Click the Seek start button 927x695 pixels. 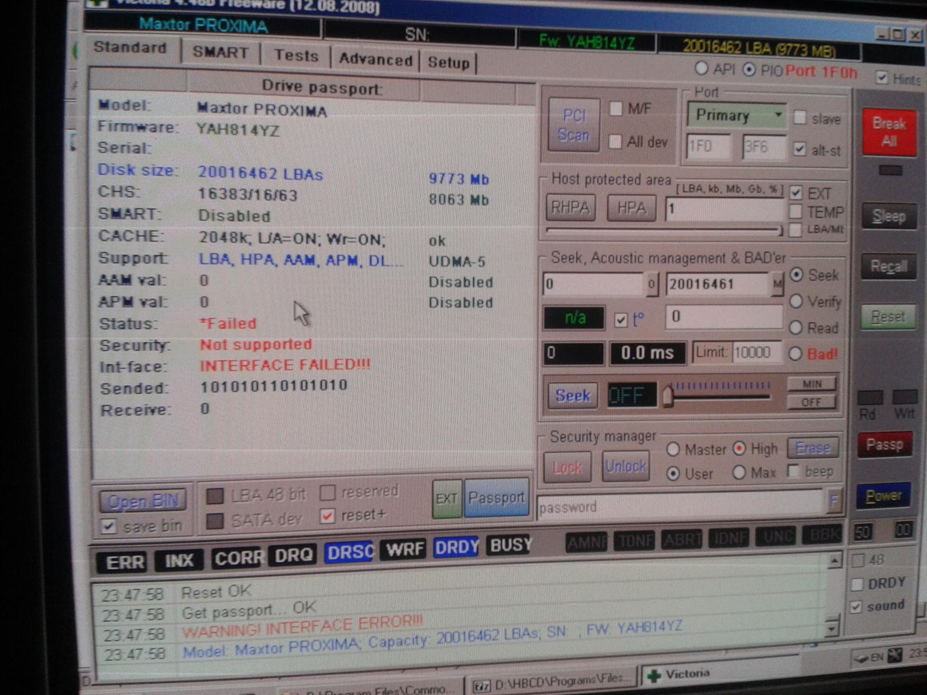pyautogui.click(x=572, y=396)
